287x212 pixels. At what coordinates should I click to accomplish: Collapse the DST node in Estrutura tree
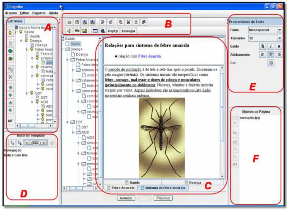click(x=27, y=93)
